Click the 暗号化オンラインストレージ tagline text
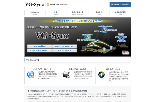Screen dimensions: 155x102 pos(58,5)
